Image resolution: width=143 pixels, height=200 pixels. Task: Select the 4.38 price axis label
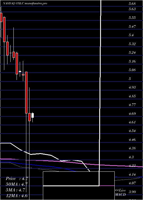(x=132, y=149)
